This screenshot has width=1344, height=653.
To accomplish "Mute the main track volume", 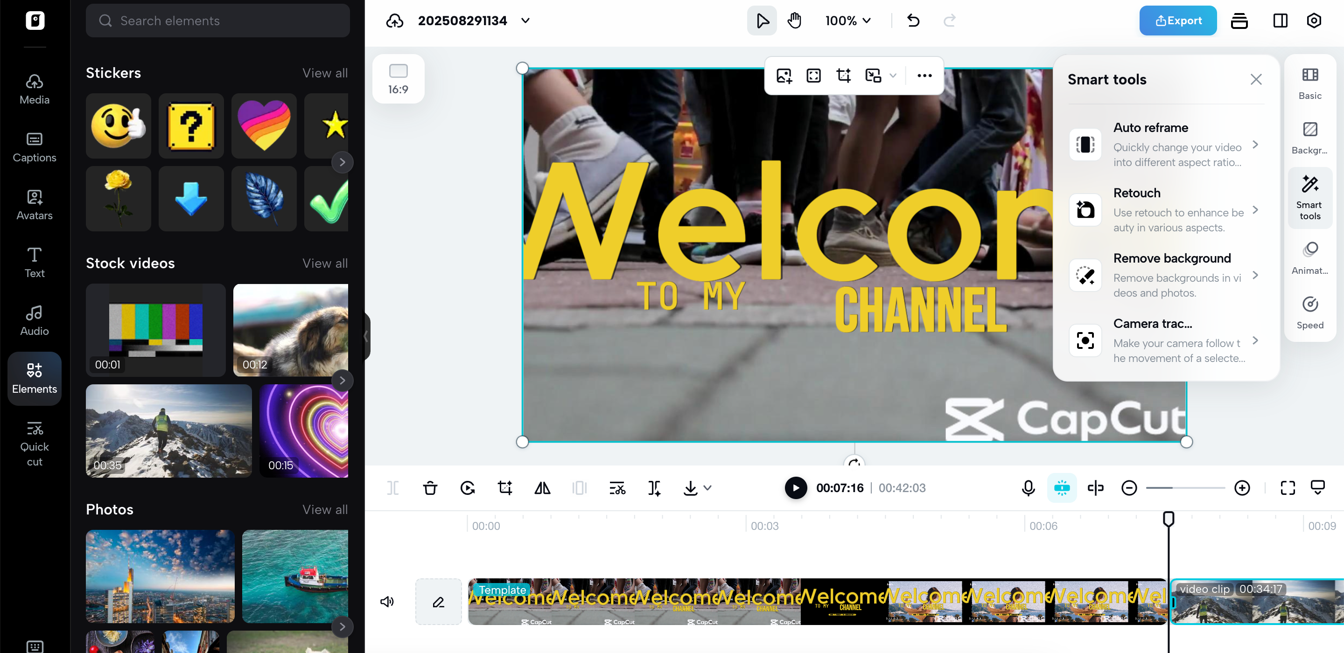I will [386, 601].
